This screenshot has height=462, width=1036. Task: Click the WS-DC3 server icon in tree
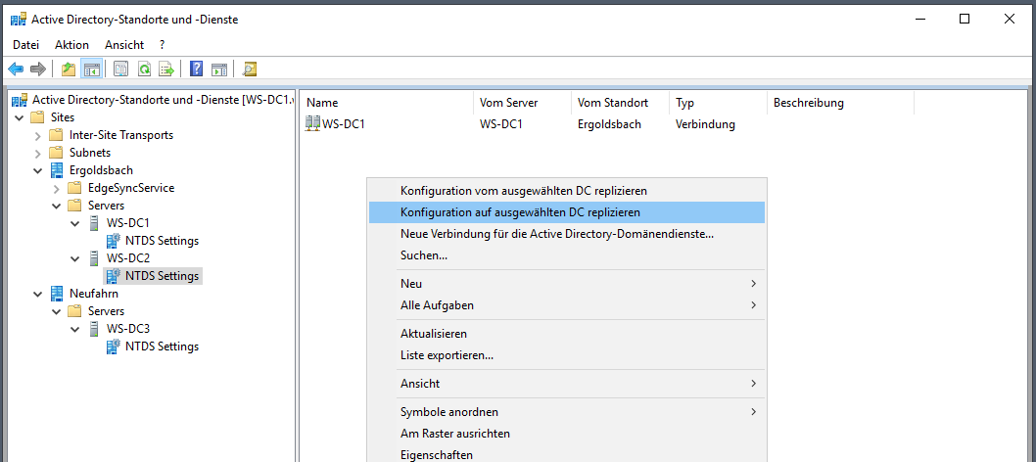[x=94, y=329]
